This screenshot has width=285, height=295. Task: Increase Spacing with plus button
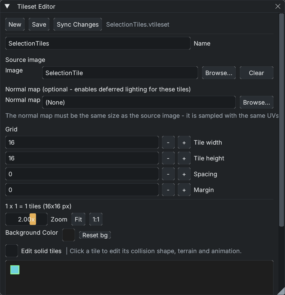(184, 174)
